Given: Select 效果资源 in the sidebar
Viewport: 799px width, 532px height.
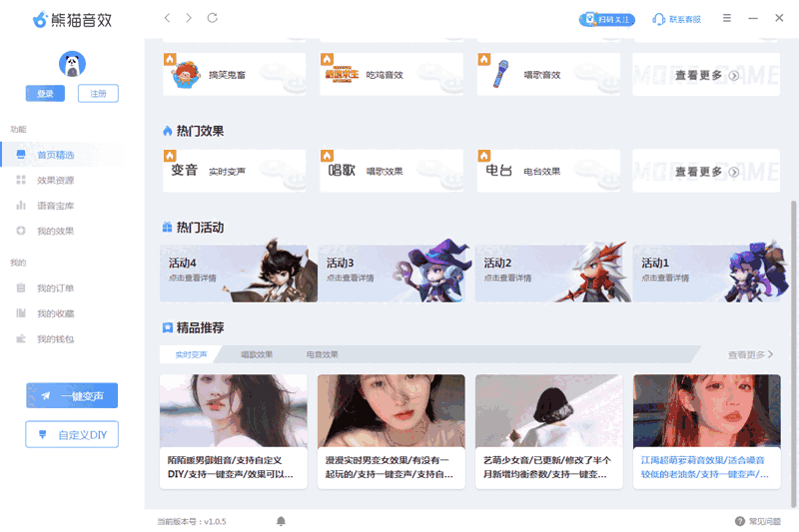Looking at the screenshot, I should 55,181.
